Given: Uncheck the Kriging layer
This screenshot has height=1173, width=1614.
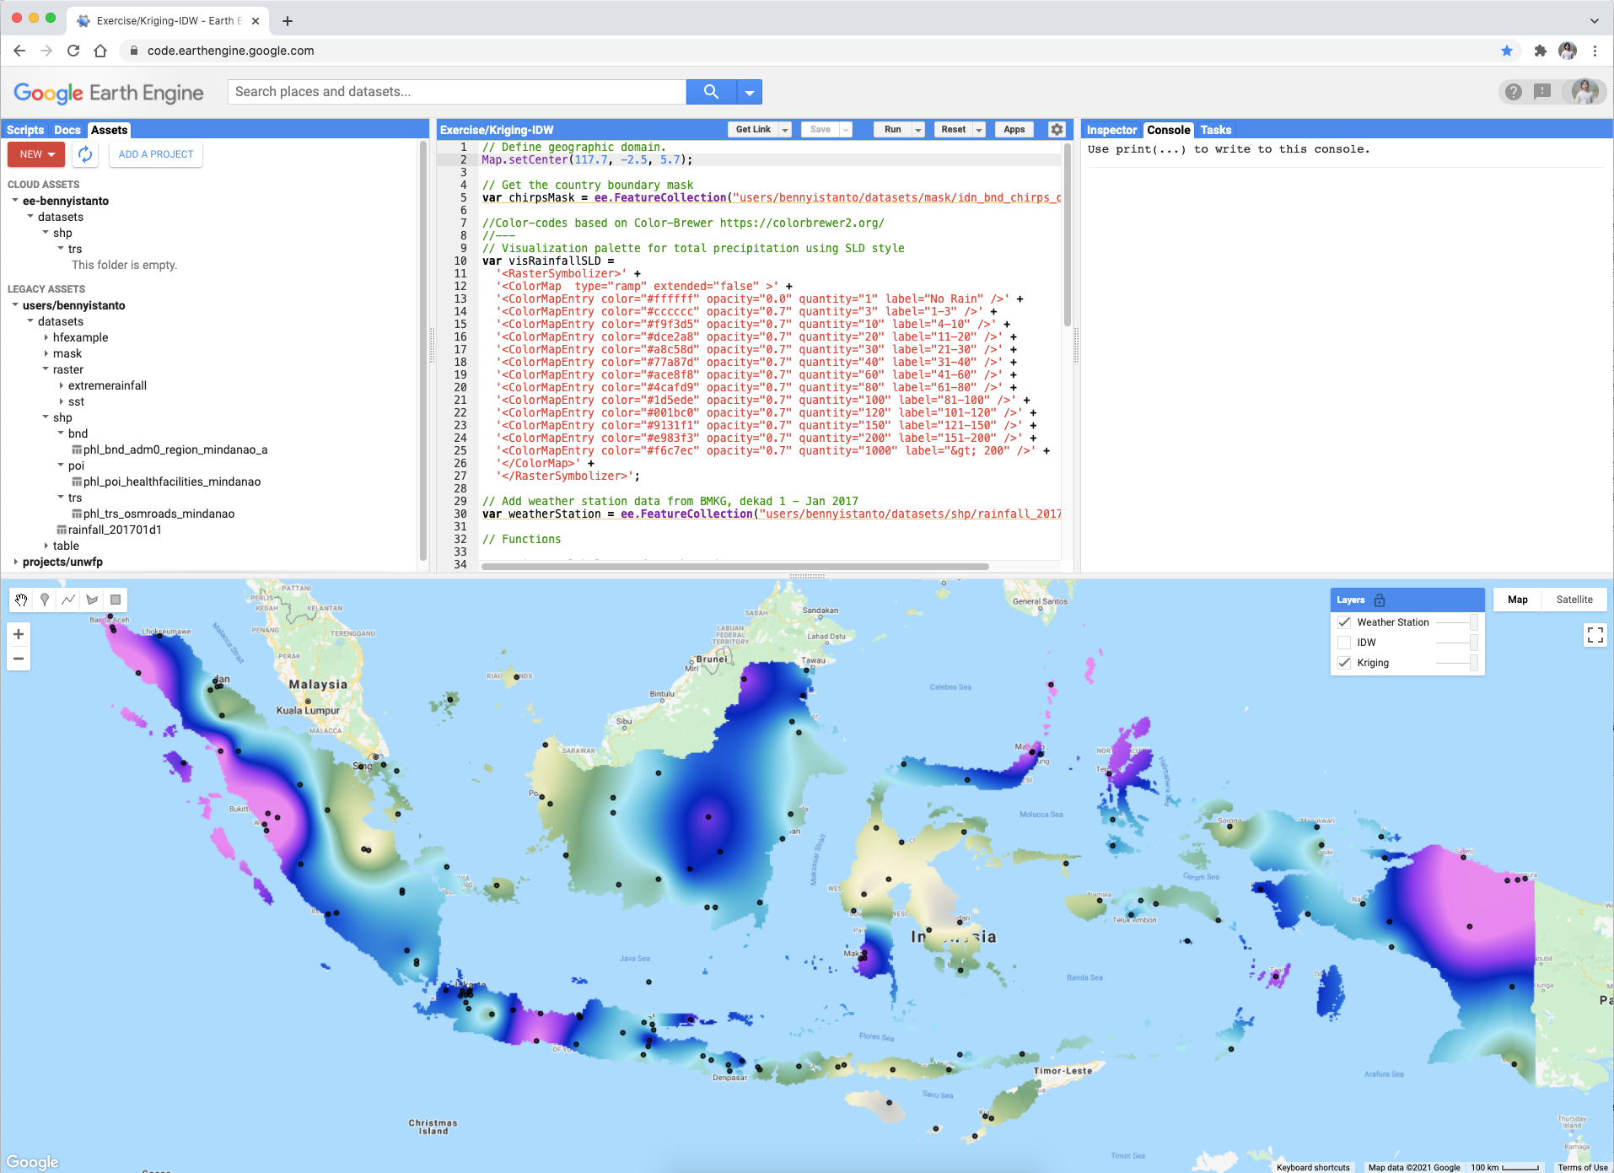Looking at the screenshot, I should pyautogui.click(x=1344, y=663).
